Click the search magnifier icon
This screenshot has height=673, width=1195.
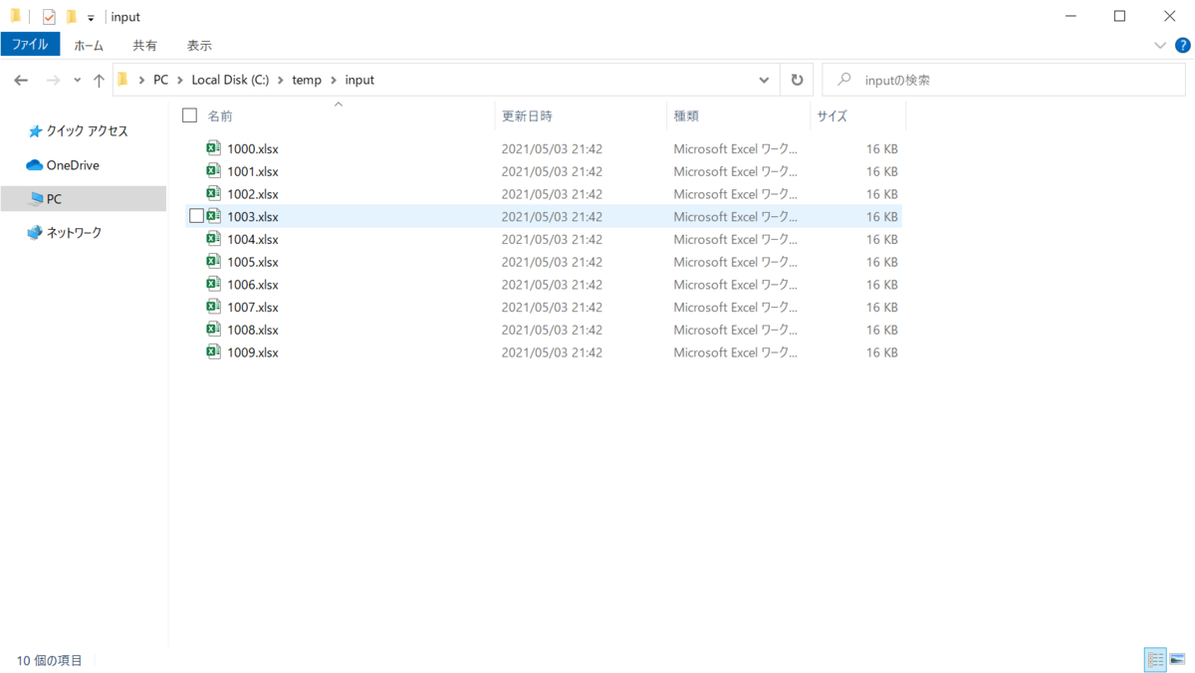[x=844, y=80]
